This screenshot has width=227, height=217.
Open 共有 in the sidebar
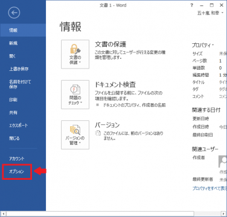pos(23,112)
